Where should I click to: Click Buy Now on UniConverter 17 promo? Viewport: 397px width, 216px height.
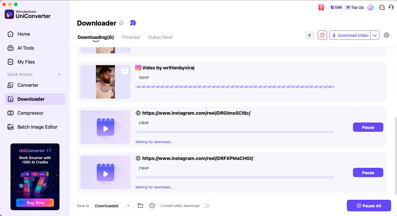[35, 203]
